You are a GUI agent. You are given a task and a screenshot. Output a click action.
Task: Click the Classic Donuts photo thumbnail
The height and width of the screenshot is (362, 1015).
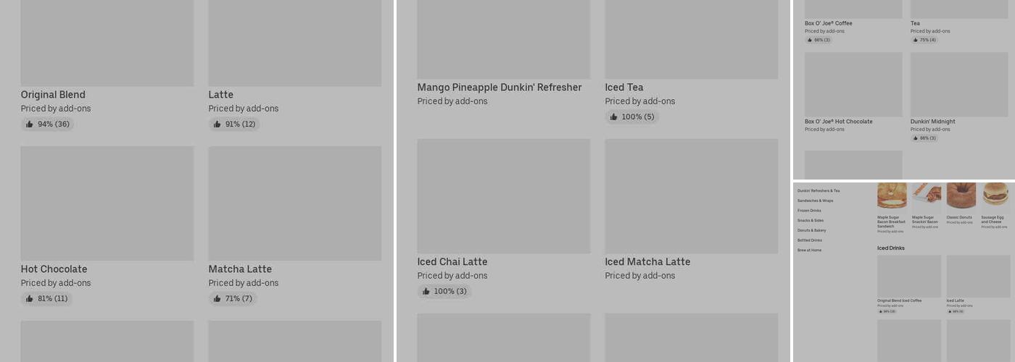click(961, 195)
